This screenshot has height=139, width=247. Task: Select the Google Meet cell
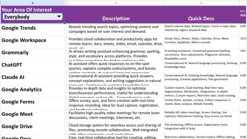pyautogui.click(x=32, y=116)
